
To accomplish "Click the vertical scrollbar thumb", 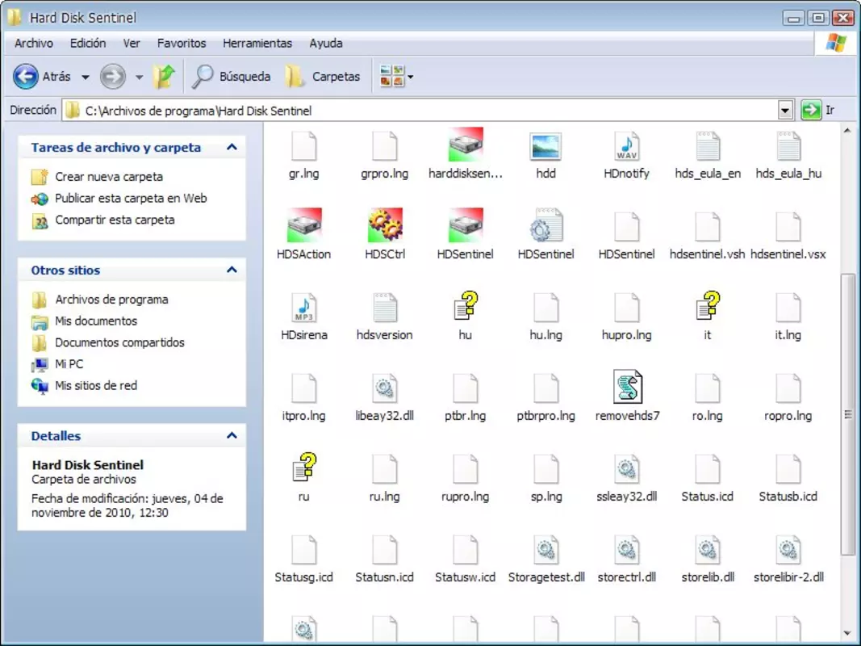I will [x=847, y=414].
